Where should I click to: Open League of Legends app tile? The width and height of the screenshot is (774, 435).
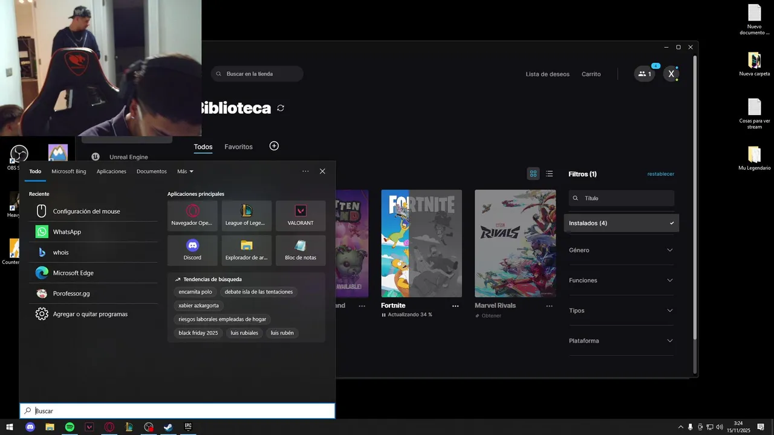tap(246, 216)
